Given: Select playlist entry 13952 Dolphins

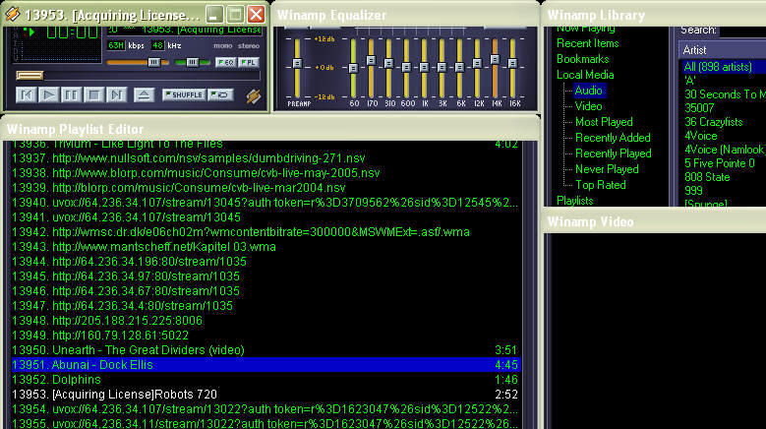Looking at the screenshot, I should tap(265, 380).
